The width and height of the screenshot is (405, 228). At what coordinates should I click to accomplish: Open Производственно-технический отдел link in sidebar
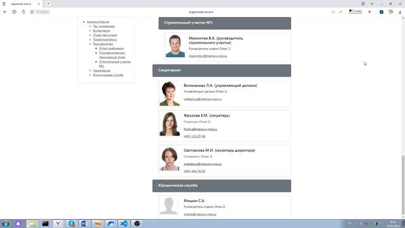tap(112, 55)
